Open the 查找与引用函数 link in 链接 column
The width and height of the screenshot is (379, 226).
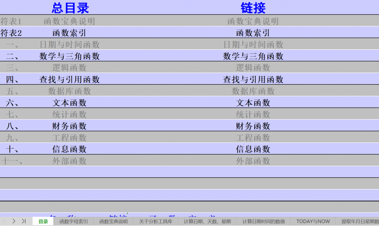pos(253,80)
